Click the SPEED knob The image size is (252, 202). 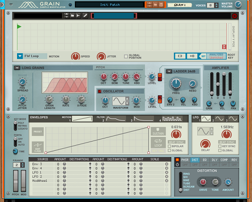pyautogui.click(x=75, y=56)
